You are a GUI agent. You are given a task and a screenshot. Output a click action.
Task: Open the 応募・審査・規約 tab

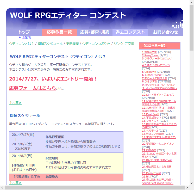point(95,32)
